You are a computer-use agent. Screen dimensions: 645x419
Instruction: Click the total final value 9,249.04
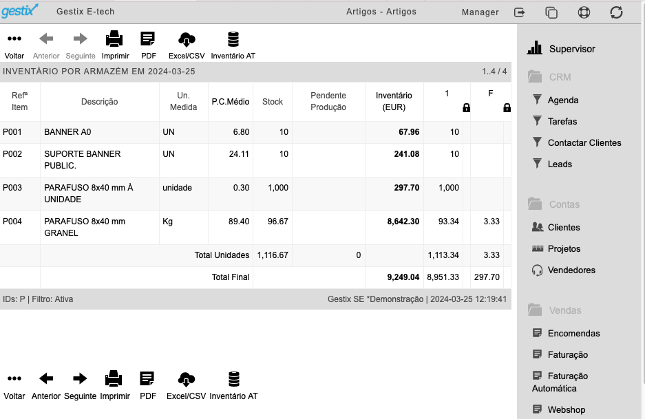[403, 277]
